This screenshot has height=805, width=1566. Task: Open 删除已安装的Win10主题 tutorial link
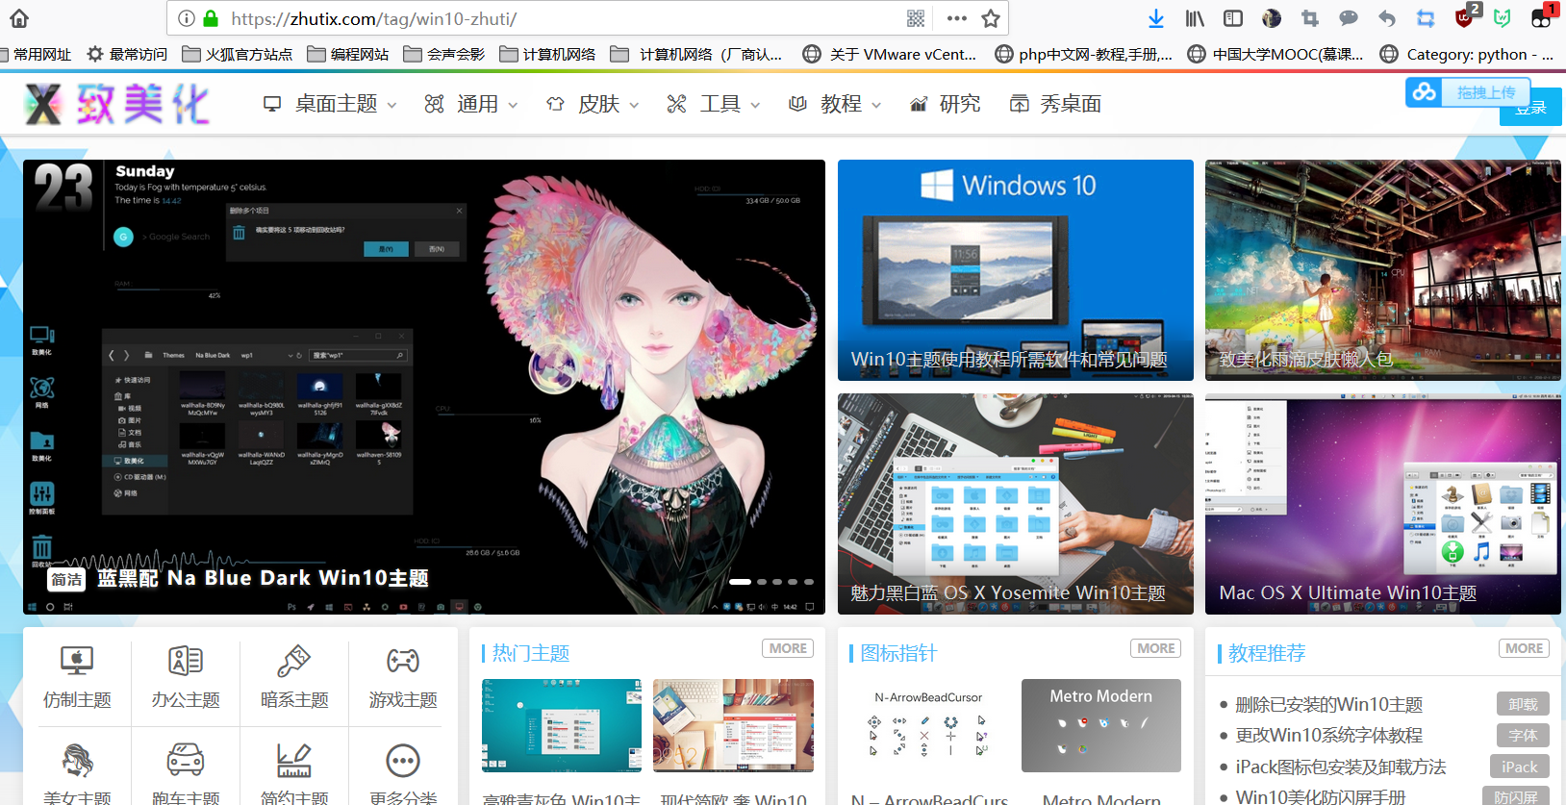point(1328,705)
